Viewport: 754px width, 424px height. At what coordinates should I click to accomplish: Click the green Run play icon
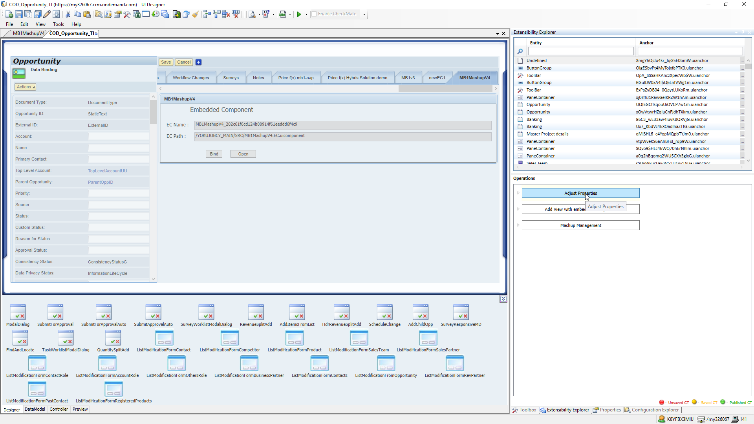pyautogui.click(x=299, y=15)
